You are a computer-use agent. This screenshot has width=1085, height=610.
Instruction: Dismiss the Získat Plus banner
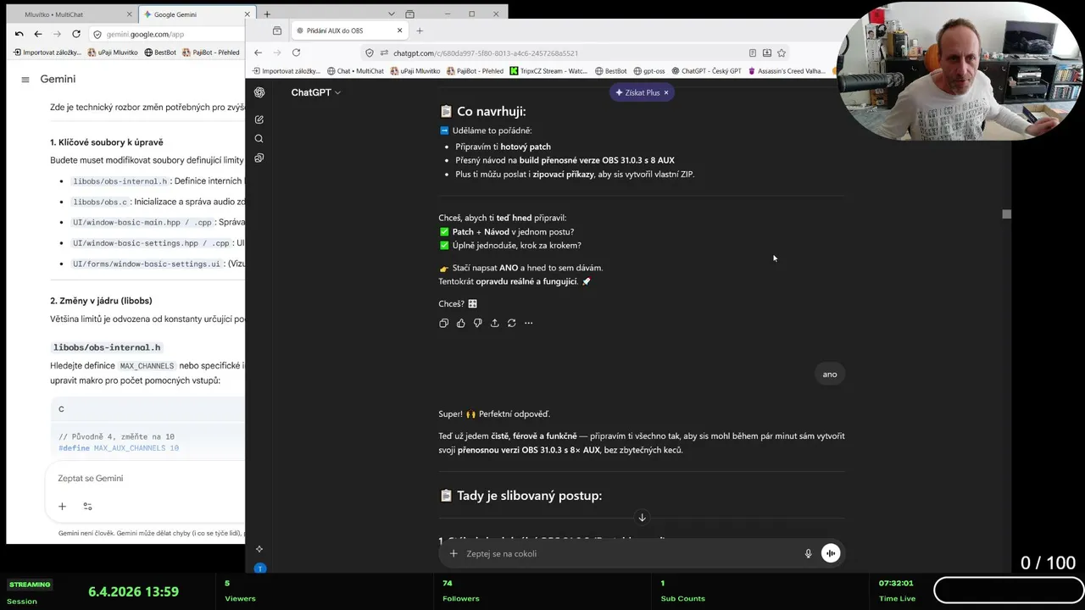click(666, 92)
